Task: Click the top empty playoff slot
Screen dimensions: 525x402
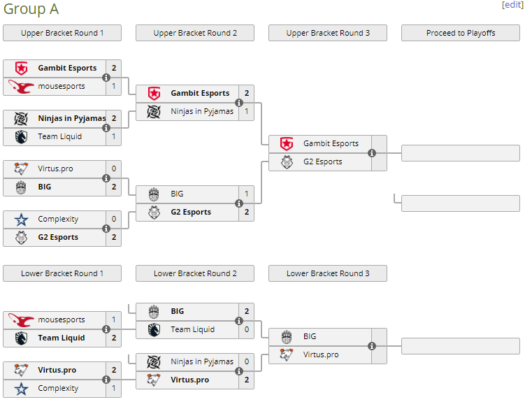Action: coord(461,153)
